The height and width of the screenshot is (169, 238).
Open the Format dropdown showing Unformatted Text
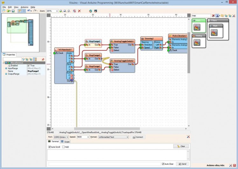pos(127,137)
